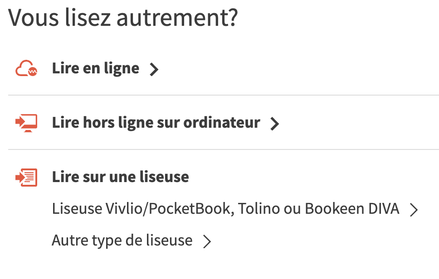Viewport: 439px width, 279px height.
Task: Open Lire hors ligne sur ordinateur
Action: 156,123
